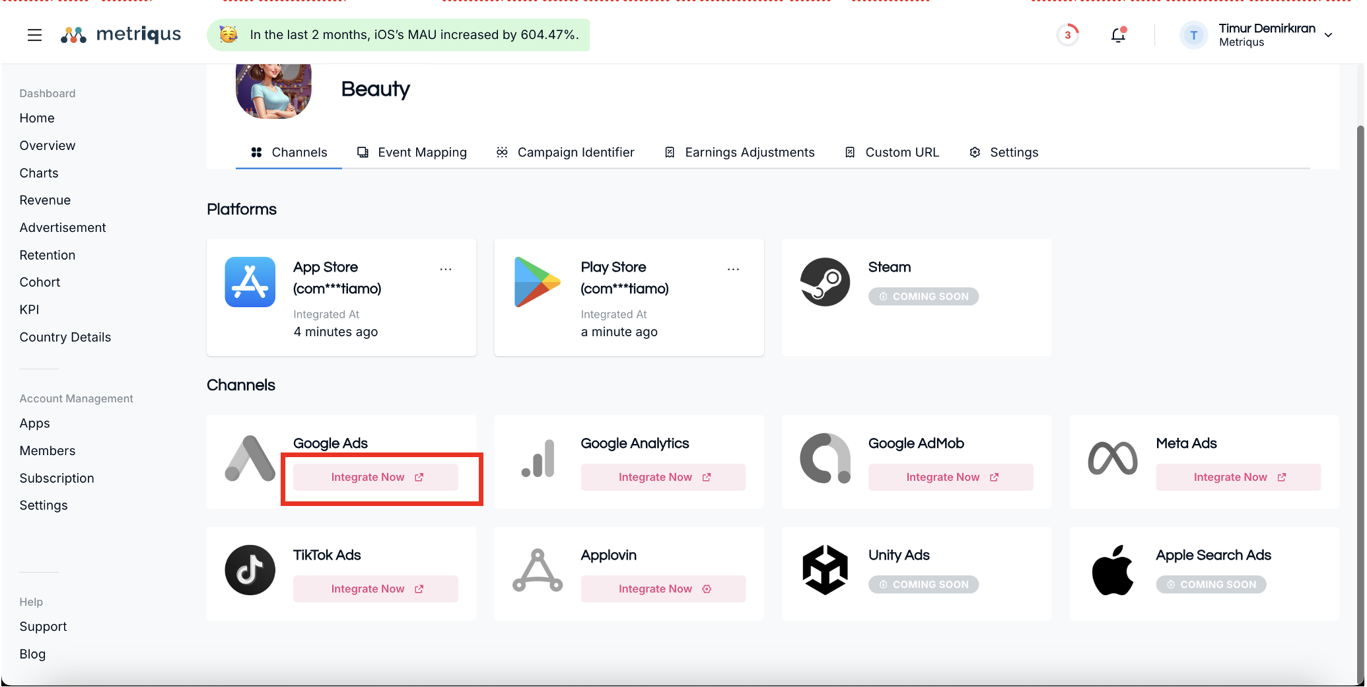Viewport: 1367px width, 687px height.
Task: Click the Meta Ads infinity logo
Action: coord(1113,458)
